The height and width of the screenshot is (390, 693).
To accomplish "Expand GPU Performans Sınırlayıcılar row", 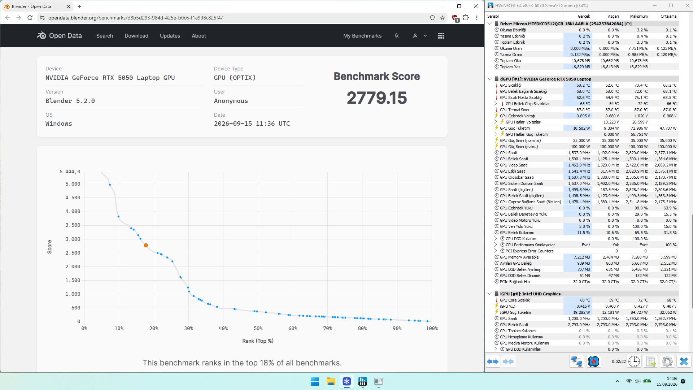I will coord(496,245).
